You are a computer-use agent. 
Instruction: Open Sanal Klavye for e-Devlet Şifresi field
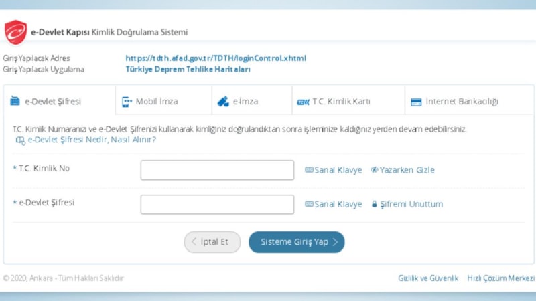(333, 205)
